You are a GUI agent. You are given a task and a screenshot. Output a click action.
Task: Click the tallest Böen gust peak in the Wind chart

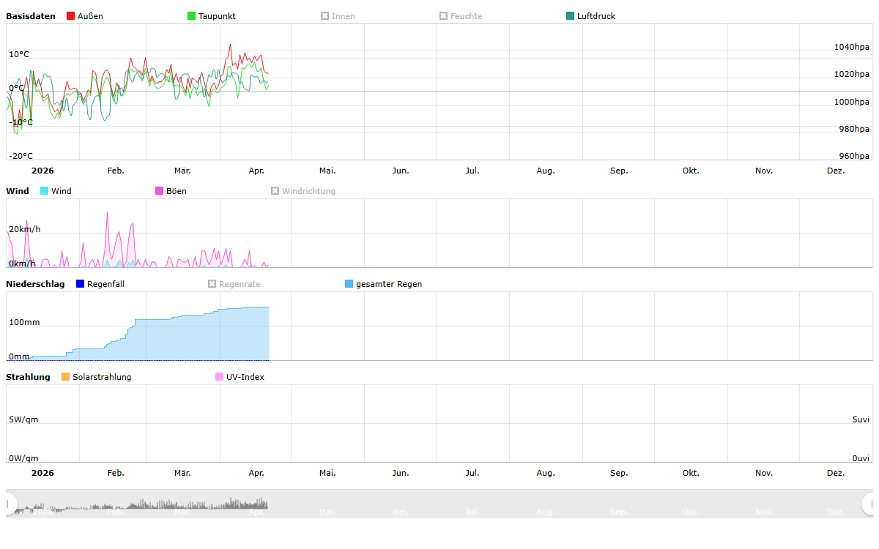point(107,214)
